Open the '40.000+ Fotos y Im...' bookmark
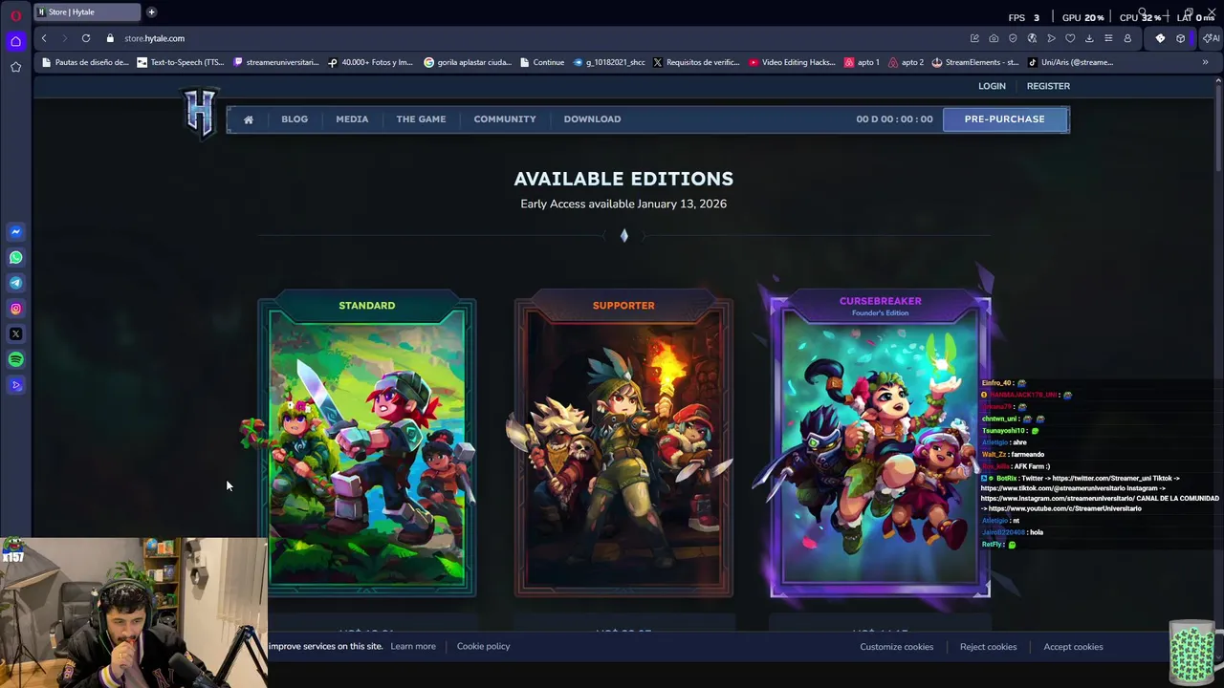 [370, 62]
